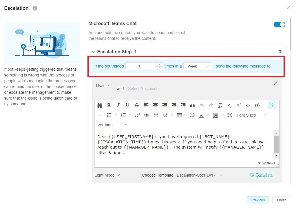296x208 pixels.
Task: Disable the Microsoft Teams Chat toggle
Action: click(x=279, y=25)
